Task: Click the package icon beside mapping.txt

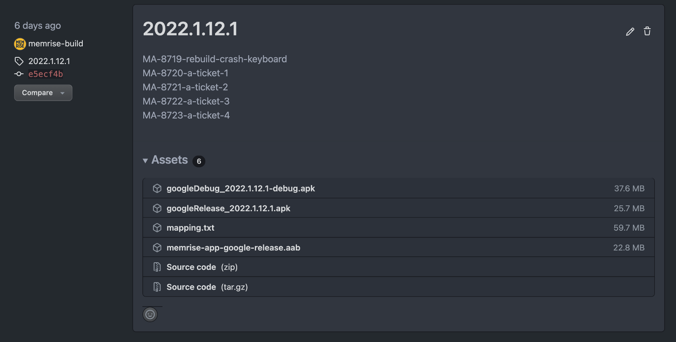Action: click(157, 228)
